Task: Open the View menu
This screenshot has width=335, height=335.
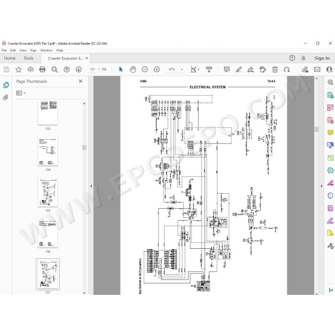Action: (23, 50)
